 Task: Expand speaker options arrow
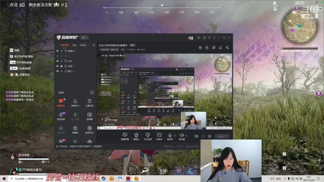(186, 135)
